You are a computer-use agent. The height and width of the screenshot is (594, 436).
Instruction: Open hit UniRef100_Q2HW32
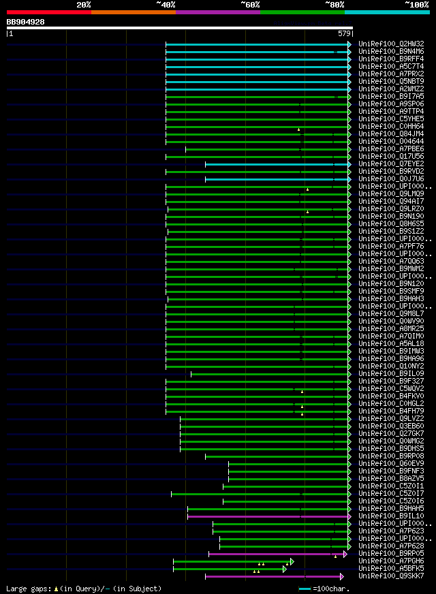(x=391, y=44)
